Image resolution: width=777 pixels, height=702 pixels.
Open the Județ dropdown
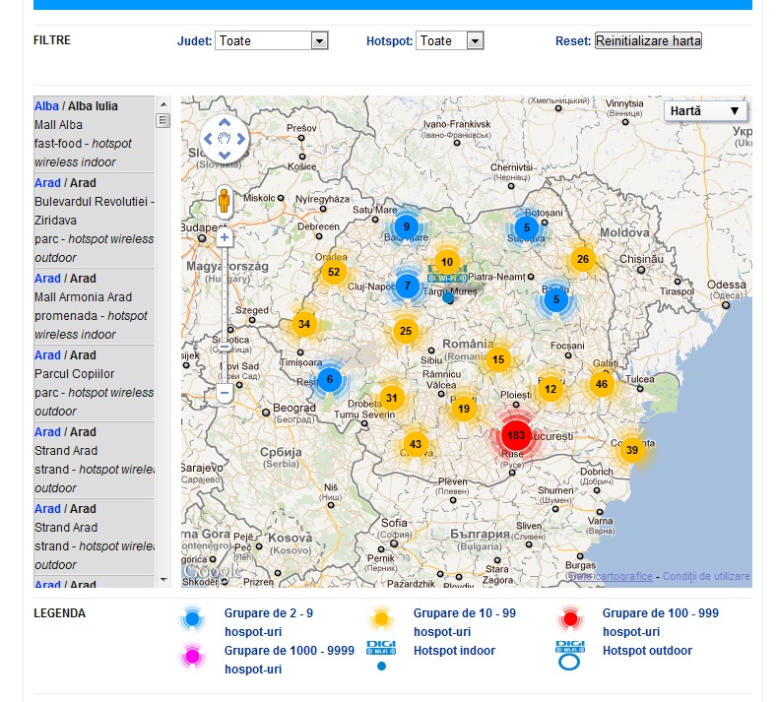pos(271,40)
